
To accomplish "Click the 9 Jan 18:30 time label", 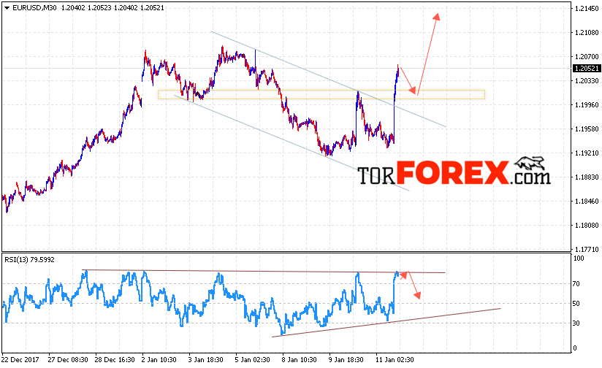I will (346, 360).
